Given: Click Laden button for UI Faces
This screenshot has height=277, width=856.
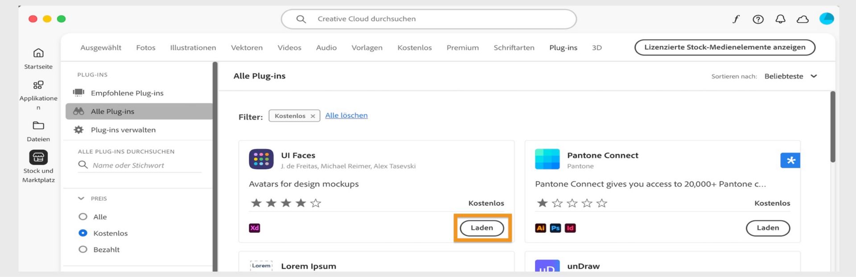Looking at the screenshot, I should [482, 228].
